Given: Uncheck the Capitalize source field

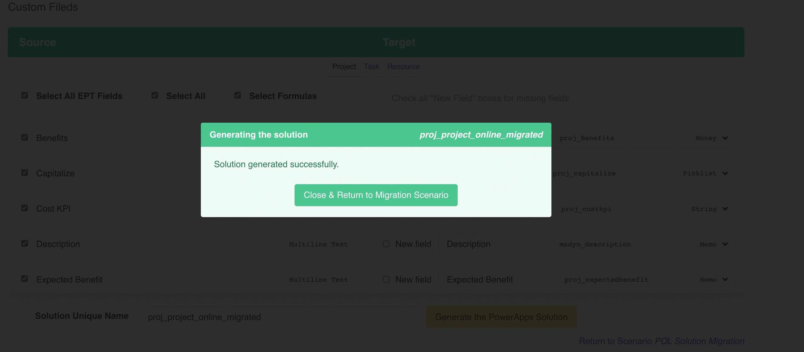Looking at the screenshot, I should click(x=25, y=173).
